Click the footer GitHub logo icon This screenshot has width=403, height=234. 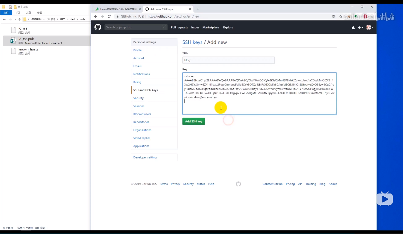[x=238, y=184]
